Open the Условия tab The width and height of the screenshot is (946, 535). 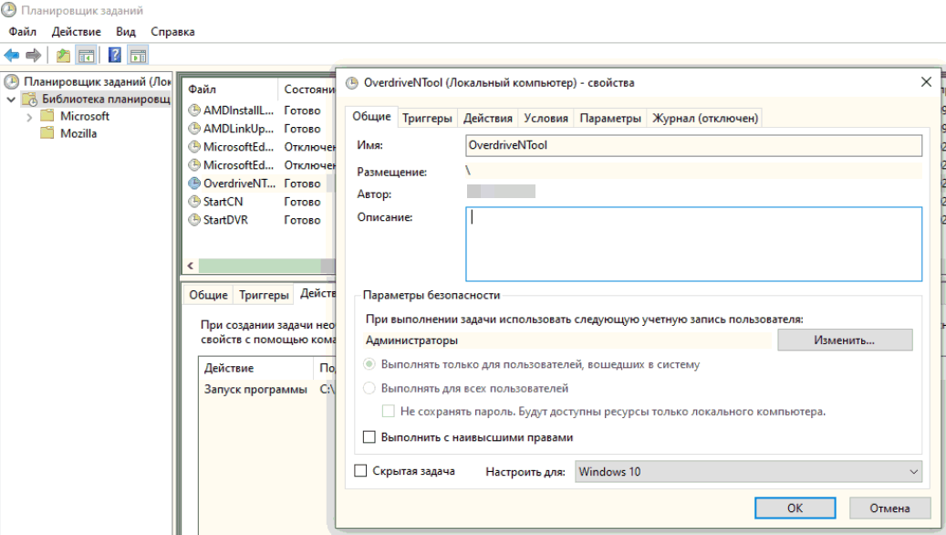[x=546, y=119]
